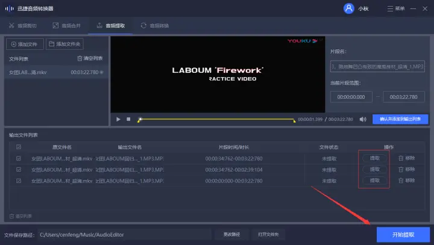This screenshot has height=245, width=434.
Task: Click 提取 for the 00:00:34:762-00:03:22:780 row
Action: (x=375, y=158)
